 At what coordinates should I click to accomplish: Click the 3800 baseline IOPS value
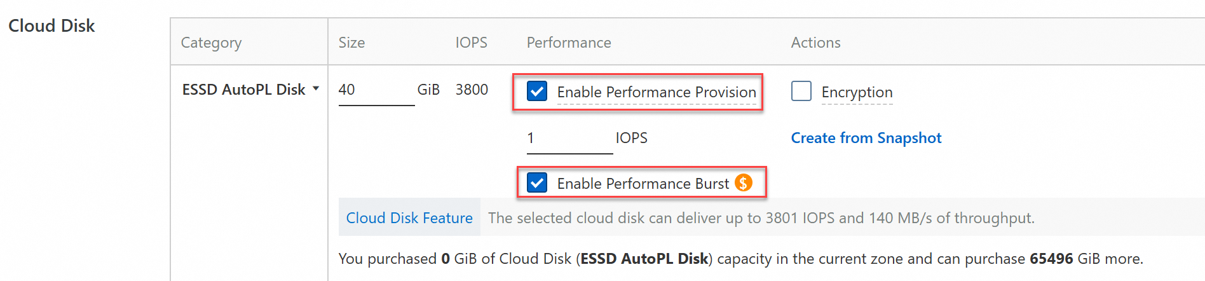tap(472, 90)
